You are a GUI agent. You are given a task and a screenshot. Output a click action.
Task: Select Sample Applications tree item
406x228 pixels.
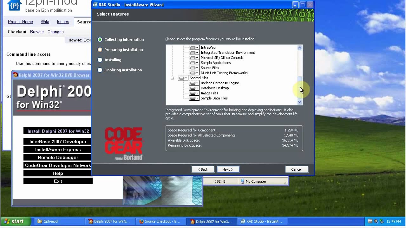click(216, 63)
